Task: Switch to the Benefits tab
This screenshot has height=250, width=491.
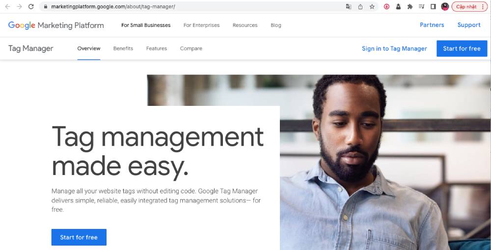Action: pos(123,49)
